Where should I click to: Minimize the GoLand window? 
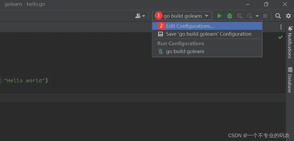click(x=248, y=4)
